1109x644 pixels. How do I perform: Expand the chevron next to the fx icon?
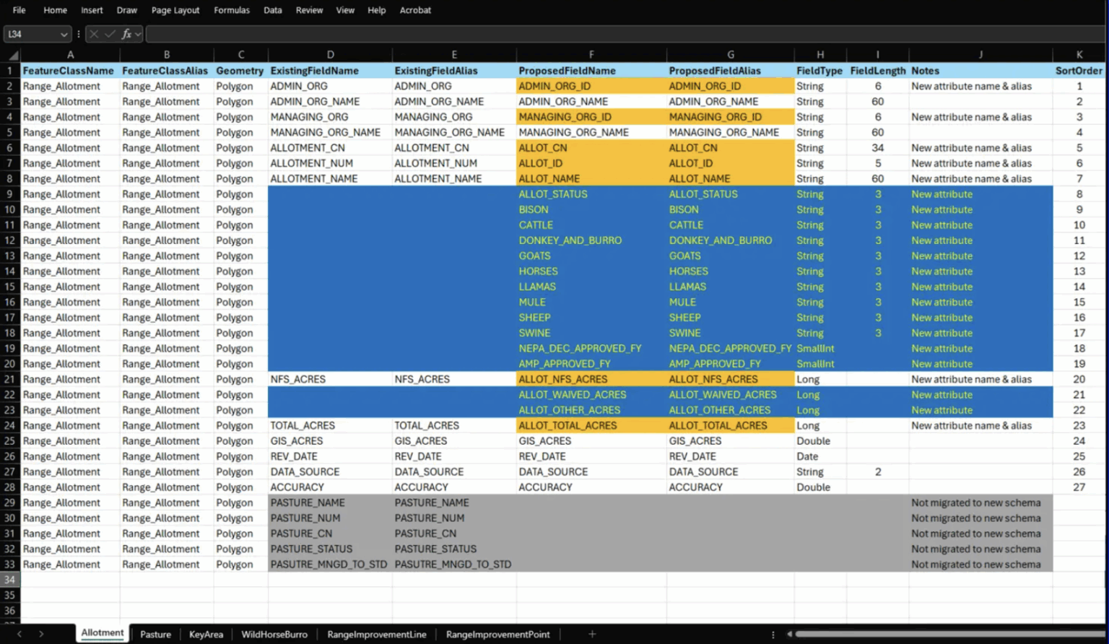[136, 33]
